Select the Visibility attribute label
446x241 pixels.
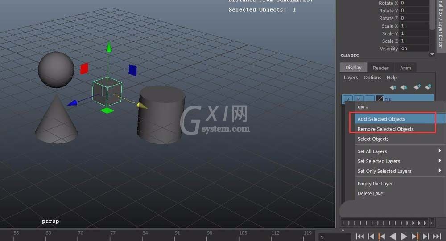(x=389, y=49)
